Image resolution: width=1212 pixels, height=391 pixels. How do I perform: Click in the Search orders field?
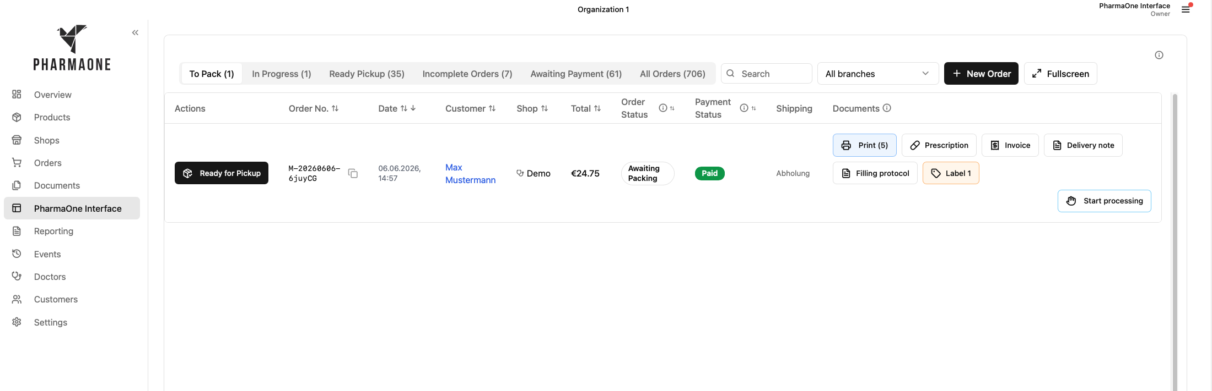coord(766,74)
